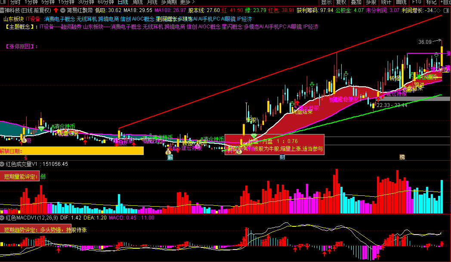Click the yellow MACD: 0.45 value
The width and height of the screenshot is (451, 262).
(x=123, y=218)
